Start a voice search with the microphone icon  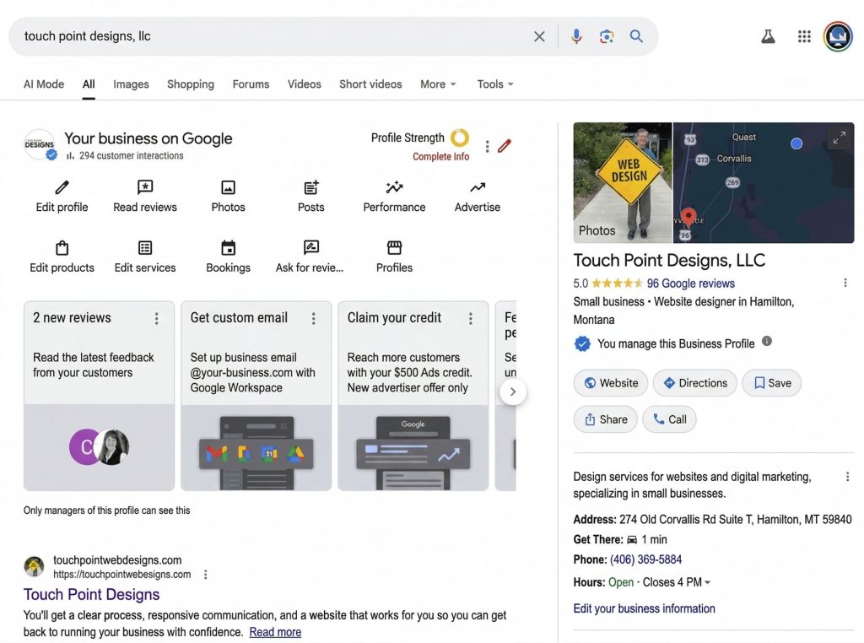tap(576, 35)
